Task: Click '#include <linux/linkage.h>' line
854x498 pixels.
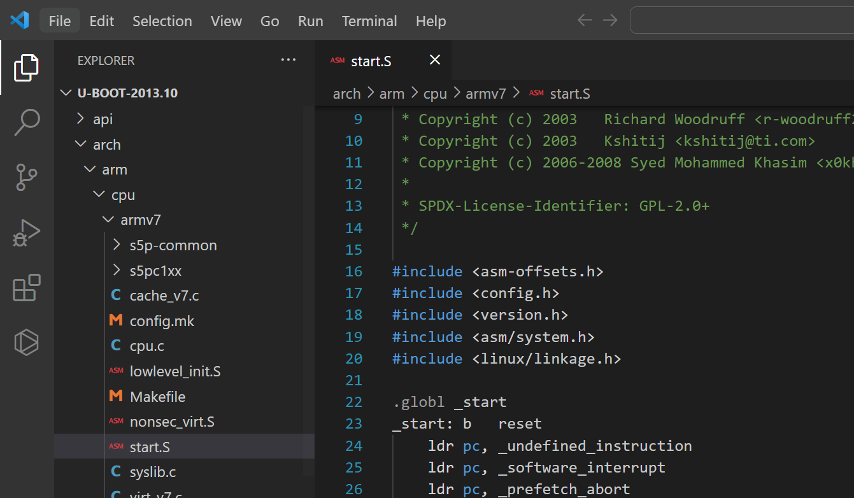Action: (506, 359)
